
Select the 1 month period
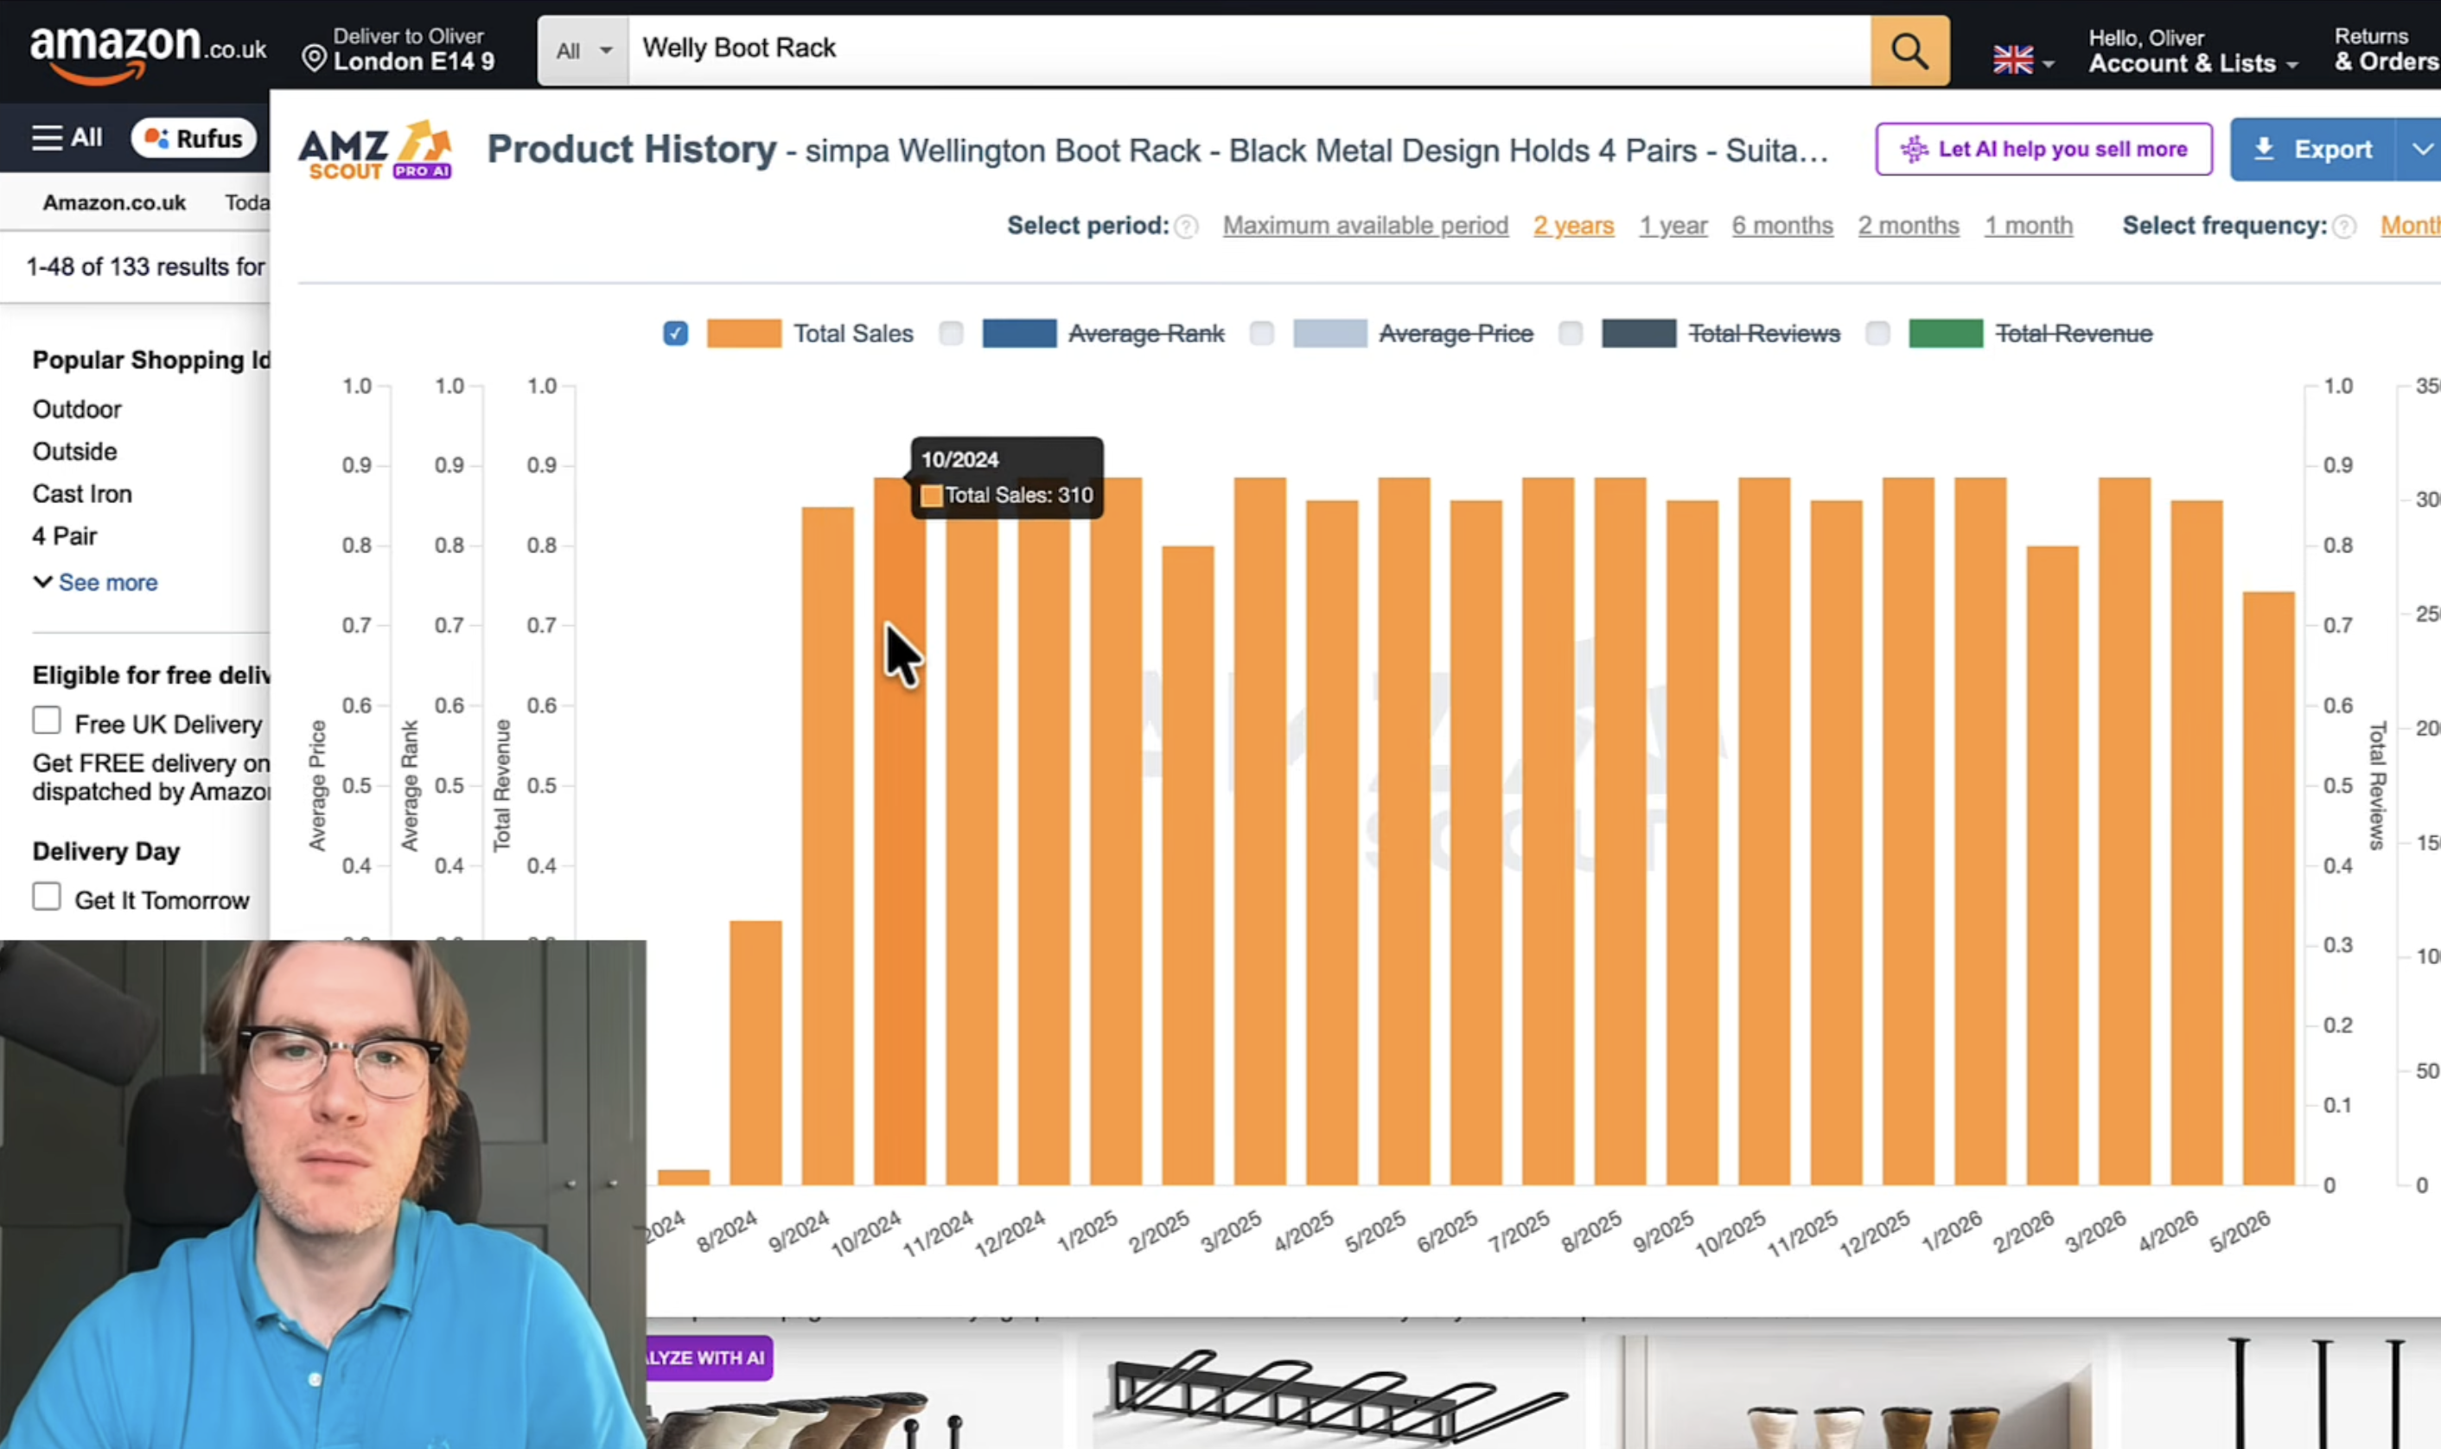pos(2028,226)
